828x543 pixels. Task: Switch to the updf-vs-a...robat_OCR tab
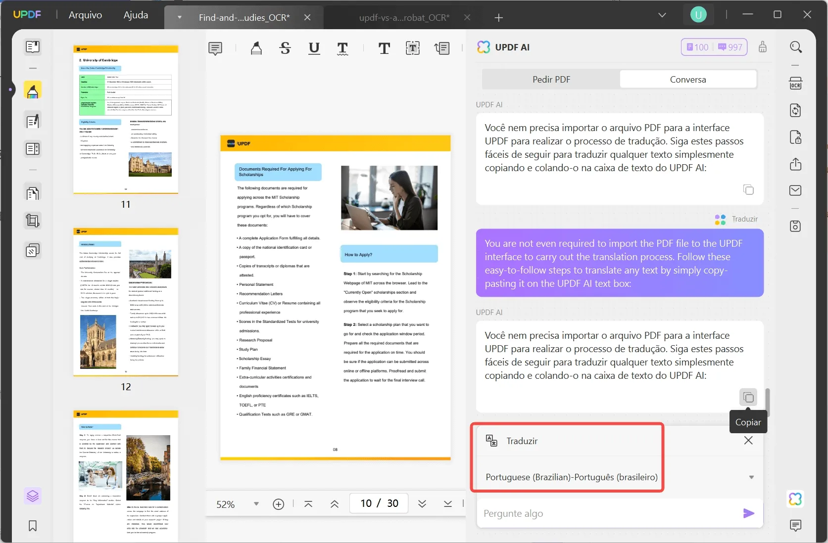404,17
